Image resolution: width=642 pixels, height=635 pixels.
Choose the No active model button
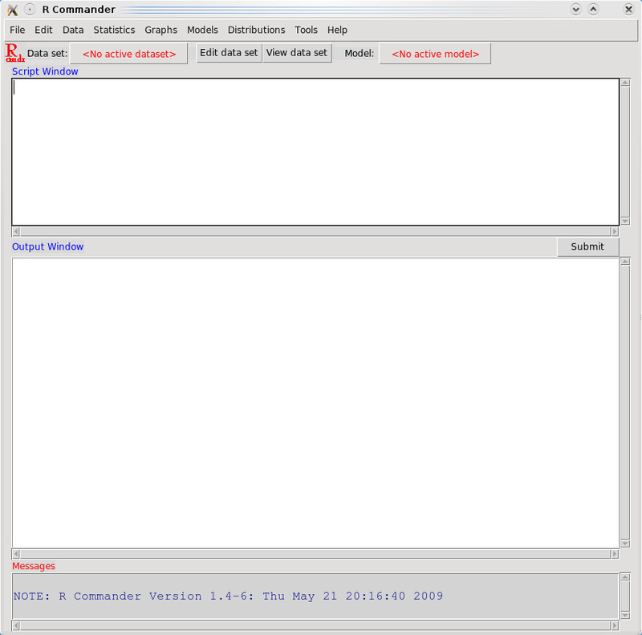click(435, 54)
